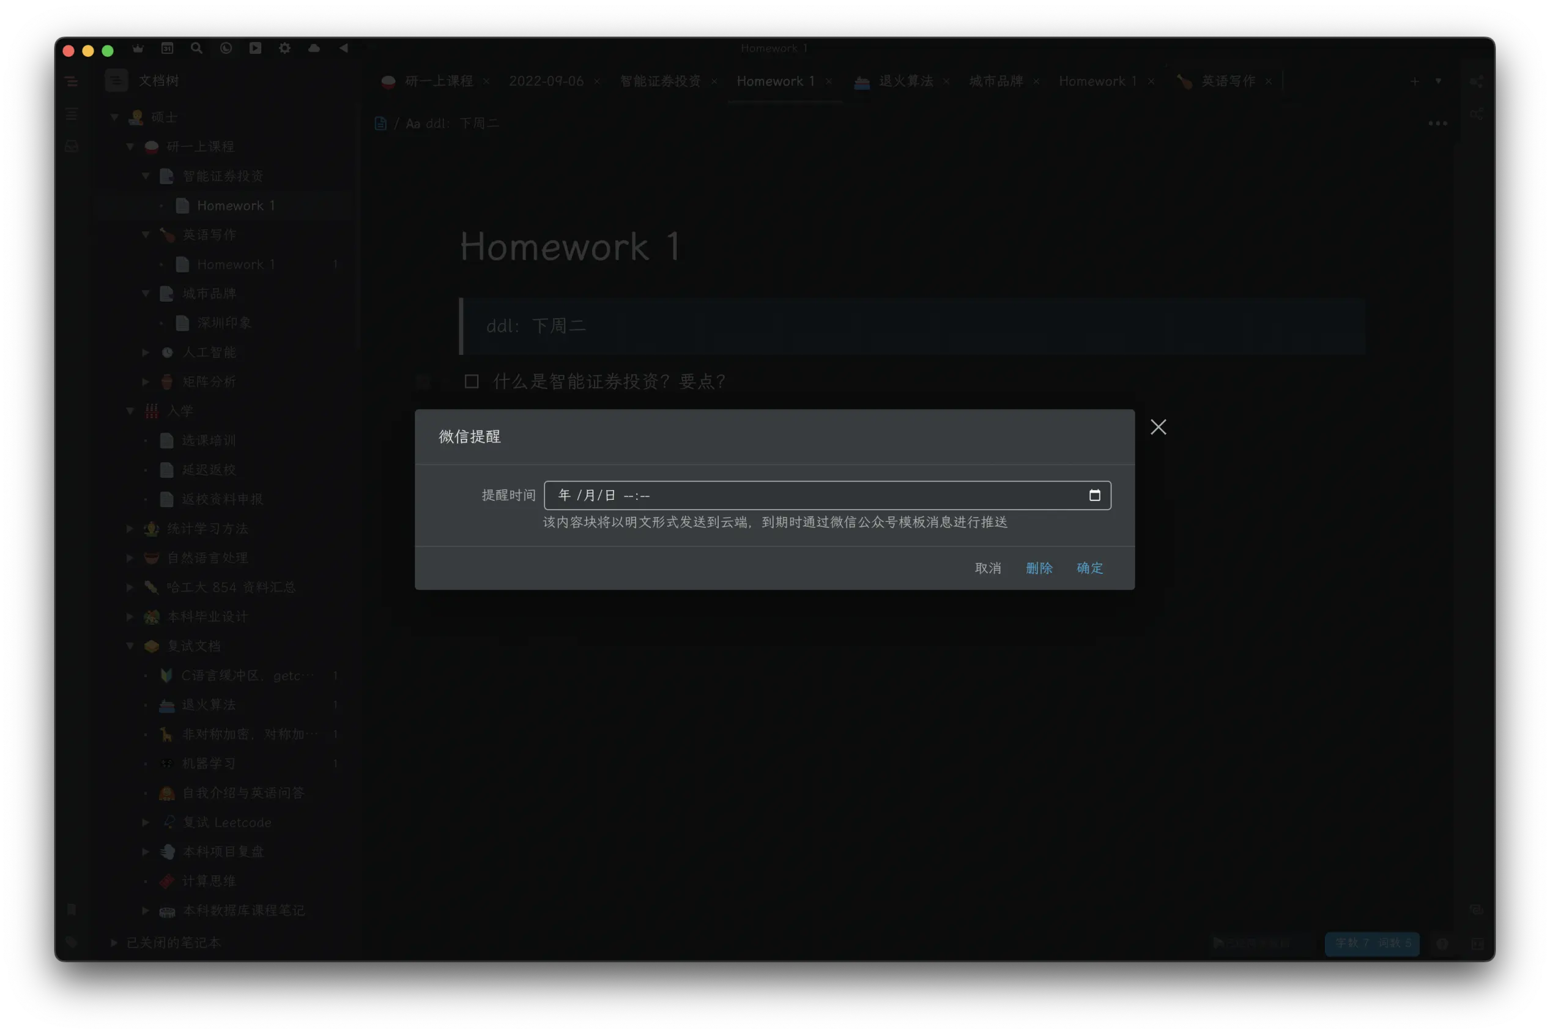Click the search magnifier icon

pyautogui.click(x=196, y=48)
